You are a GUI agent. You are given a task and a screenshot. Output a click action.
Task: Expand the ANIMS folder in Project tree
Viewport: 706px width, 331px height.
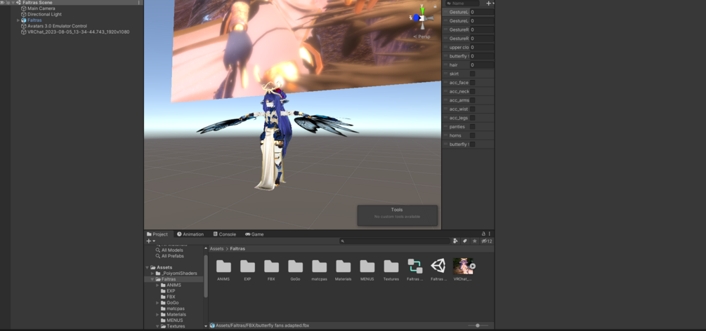(x=157, y=285)
